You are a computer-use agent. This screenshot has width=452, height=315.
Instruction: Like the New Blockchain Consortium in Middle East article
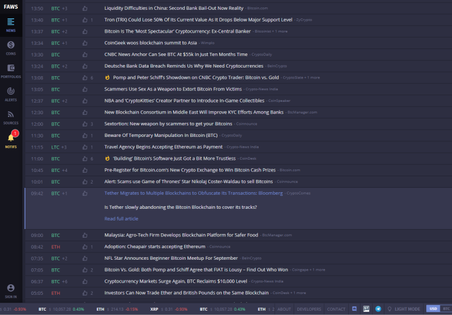point(85,112)
